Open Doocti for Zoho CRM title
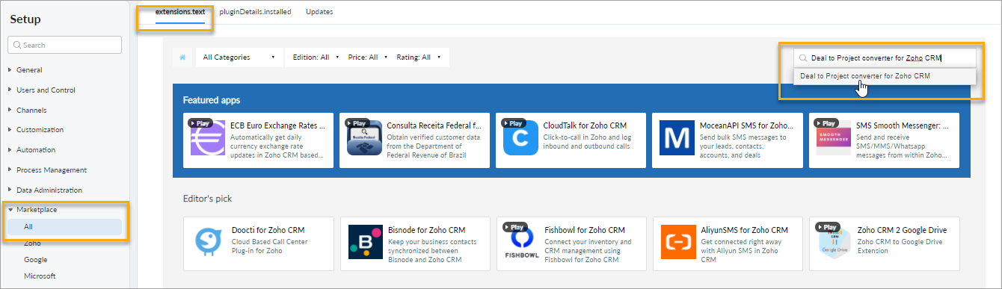 268,230
